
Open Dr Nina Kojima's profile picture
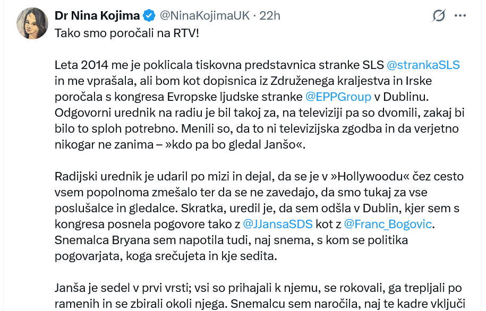pos(33,23)
